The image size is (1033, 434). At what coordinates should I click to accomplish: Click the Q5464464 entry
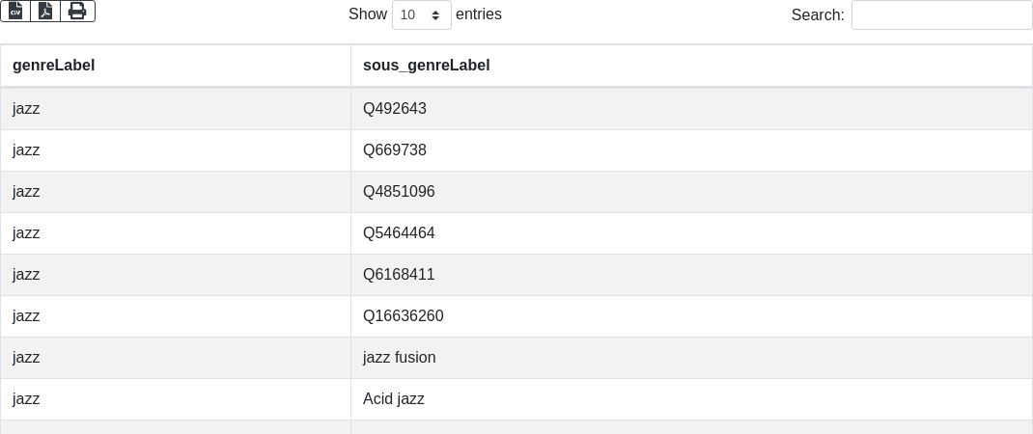click(399, 233)
